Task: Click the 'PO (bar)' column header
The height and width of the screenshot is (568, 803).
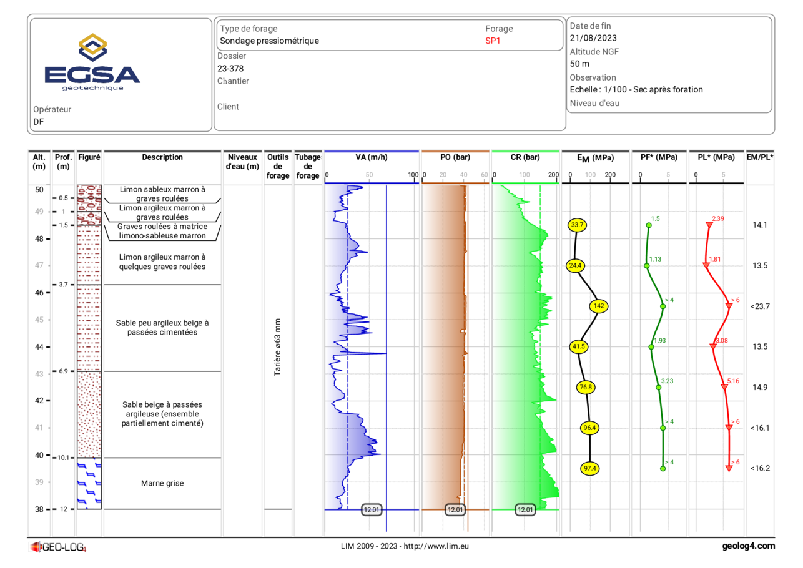Action: [x=455, y=157]
